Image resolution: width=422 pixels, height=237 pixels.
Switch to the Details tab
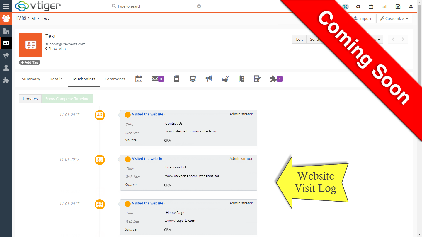(x=56, y=79)
